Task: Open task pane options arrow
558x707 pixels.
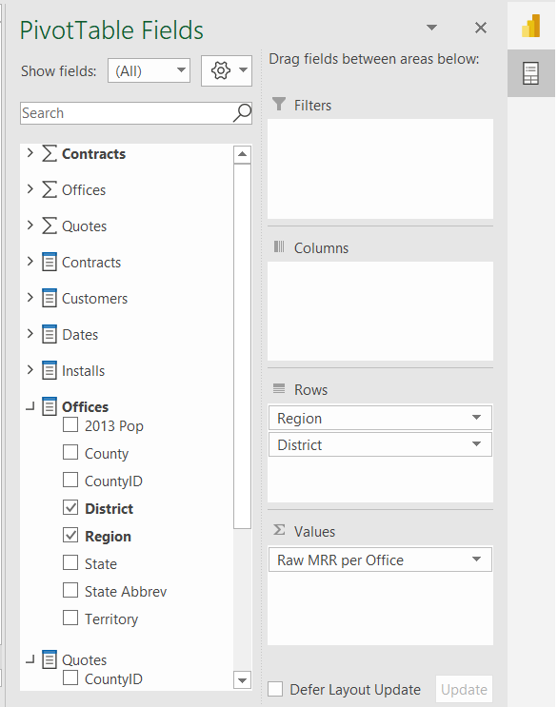Action: pos(431,28)
